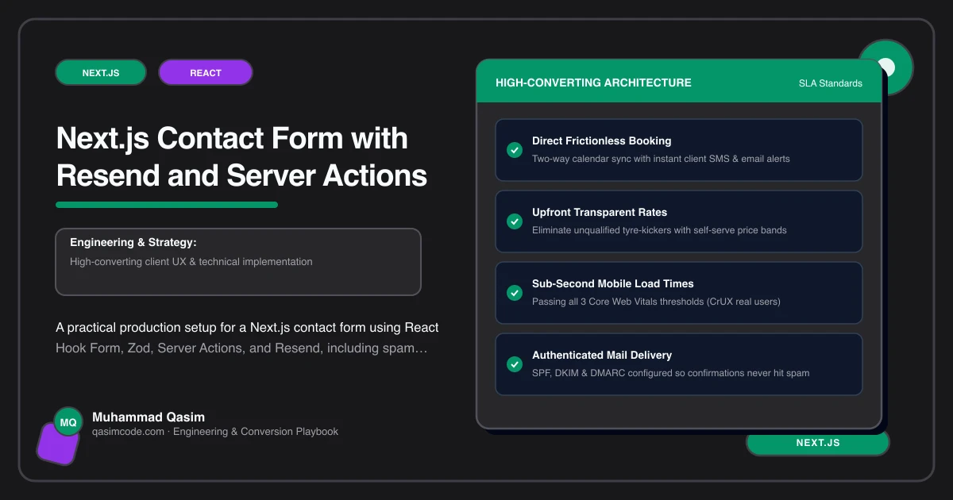Click the High-converting client UX description line
Screen dimensions: 953x500
tap(191, 261)
